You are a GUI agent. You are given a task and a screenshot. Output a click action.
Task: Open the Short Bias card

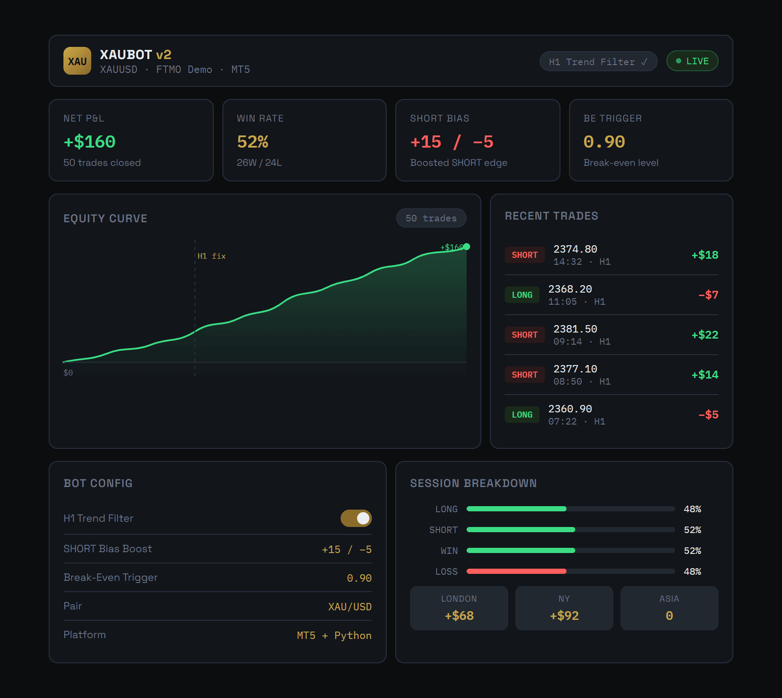(x=478, y=140)
